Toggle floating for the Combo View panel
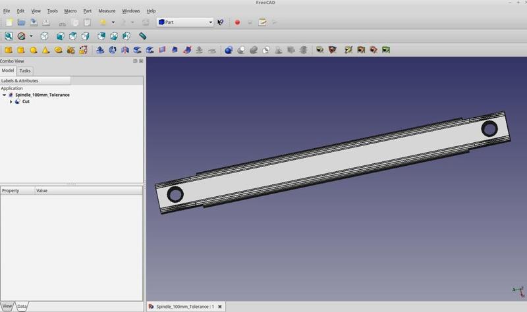This screenshot has width=527, height=312. click(x=135, y=61)
